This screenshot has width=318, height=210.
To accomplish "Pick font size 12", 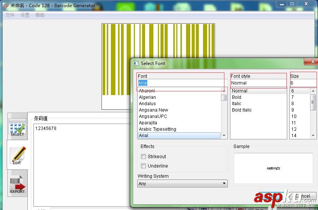I will 300,129.
